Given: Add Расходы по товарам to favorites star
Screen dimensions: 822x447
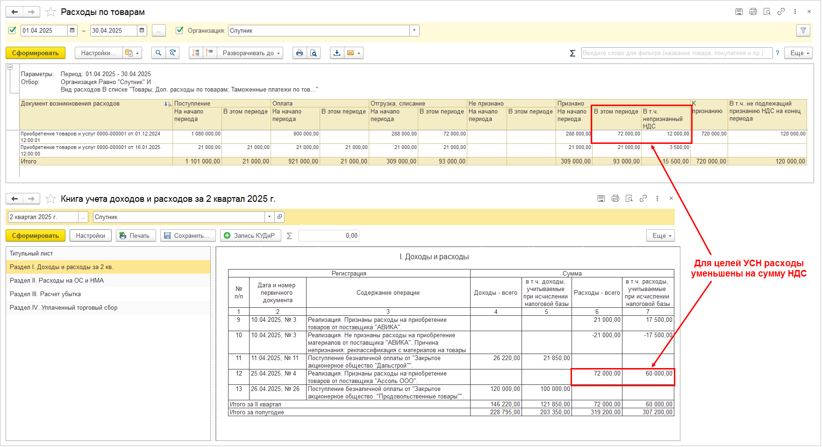Looking at the screenshot, I should (50, 12).
